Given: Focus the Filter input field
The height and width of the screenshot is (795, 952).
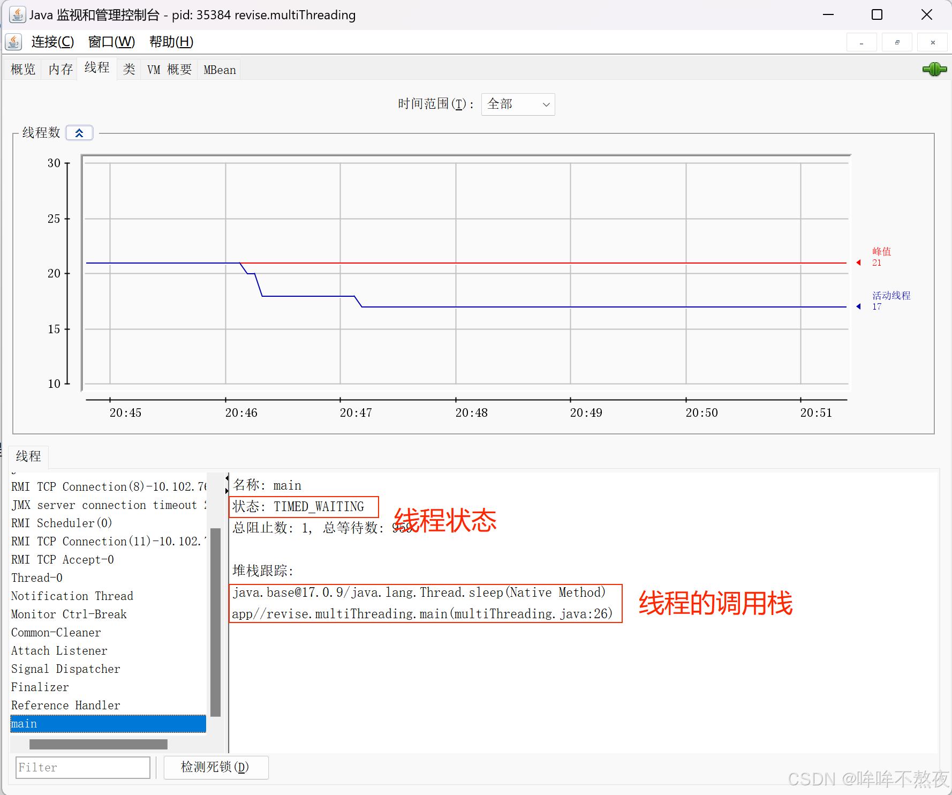Looking at the screenshot, I should [x=83, y=767].
